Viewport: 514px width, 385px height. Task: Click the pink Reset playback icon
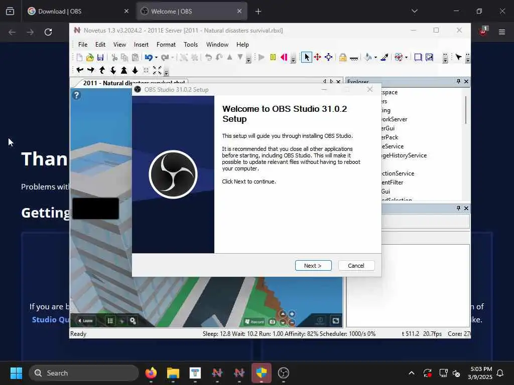[x=284, y=58]
